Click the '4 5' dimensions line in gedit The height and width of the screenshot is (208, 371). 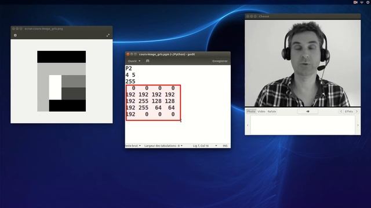pyautogui.click(x=130, y=75)
